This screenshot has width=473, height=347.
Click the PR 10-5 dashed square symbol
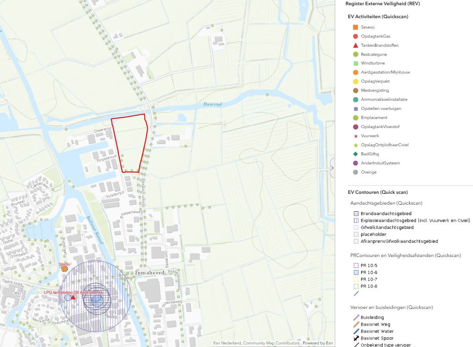(356, 265)
